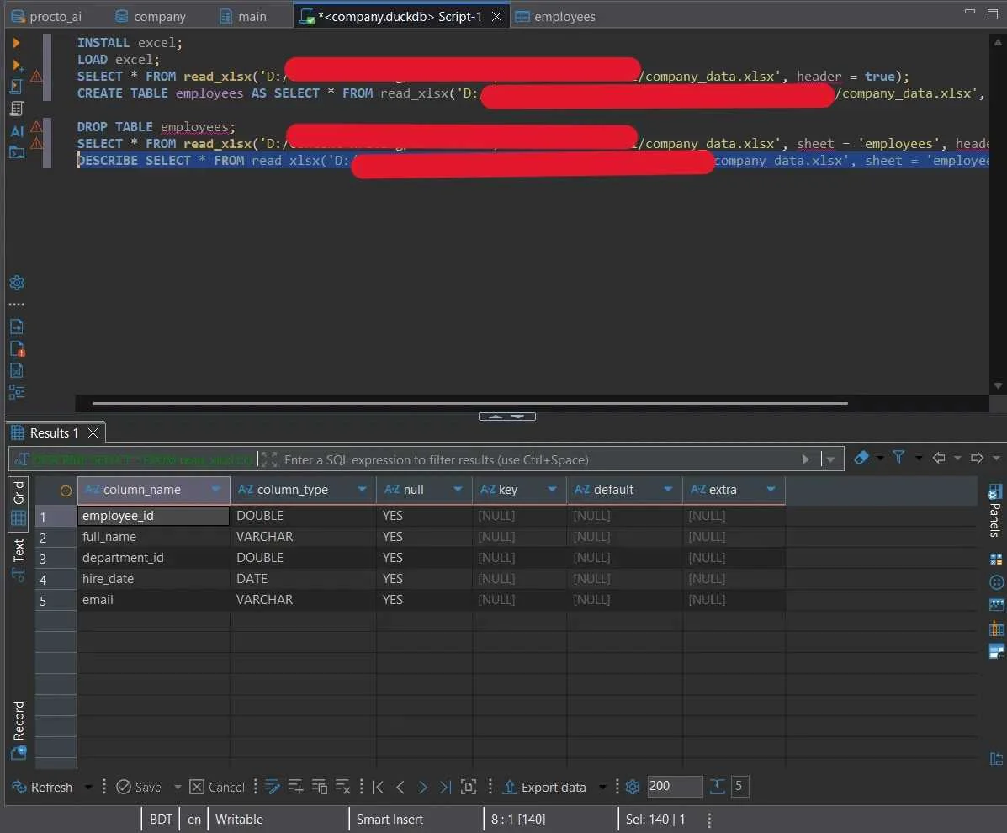
Task: Click the expand filter field icon
Action: pos(269,460)
